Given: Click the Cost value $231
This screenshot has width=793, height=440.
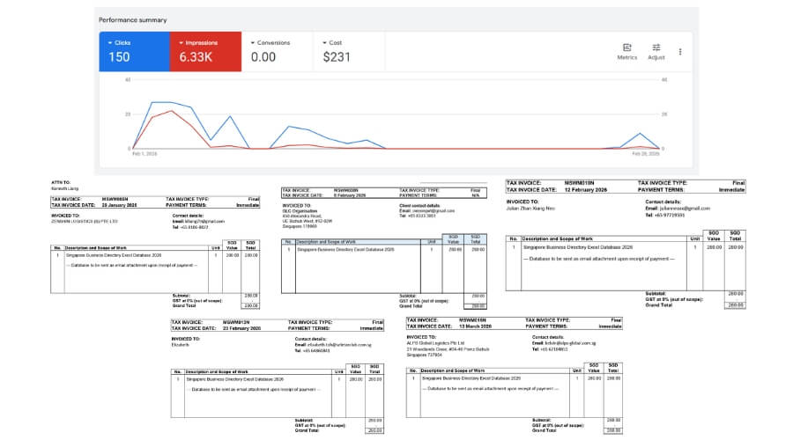Looking at the screenshot, I should (x=337, y=57).
